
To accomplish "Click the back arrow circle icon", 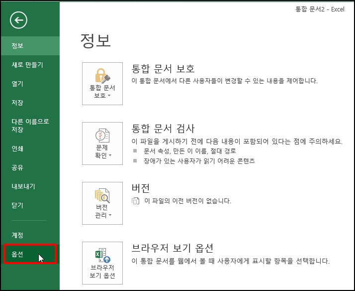I will click(x=18, y=20).
